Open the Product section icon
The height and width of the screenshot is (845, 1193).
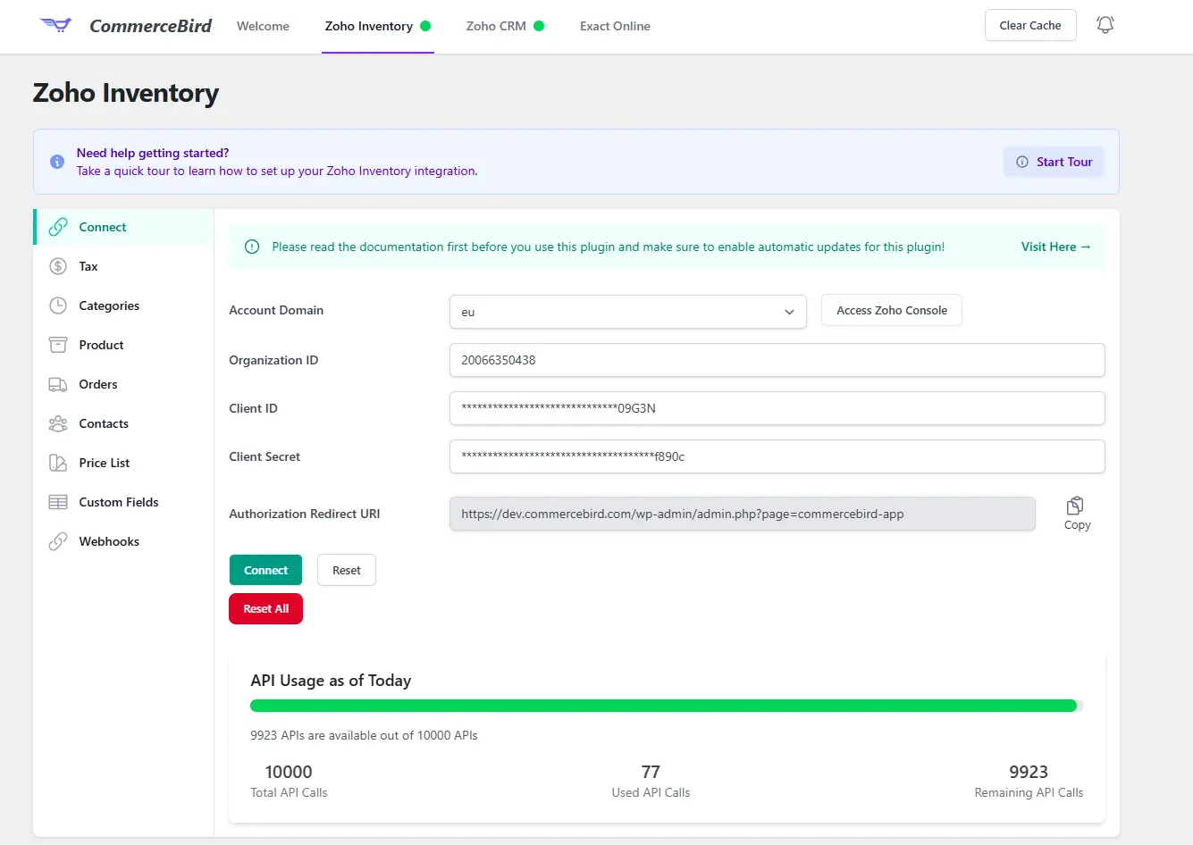point(55,345)
